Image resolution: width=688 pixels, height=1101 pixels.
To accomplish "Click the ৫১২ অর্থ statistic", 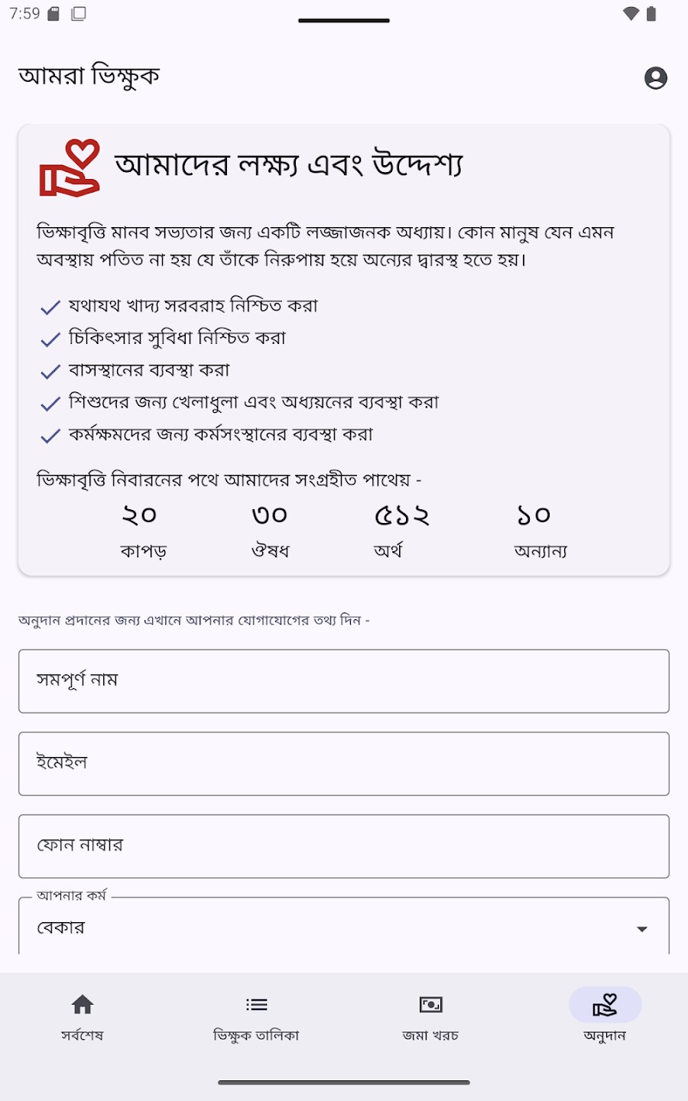I will coord(401,531).
